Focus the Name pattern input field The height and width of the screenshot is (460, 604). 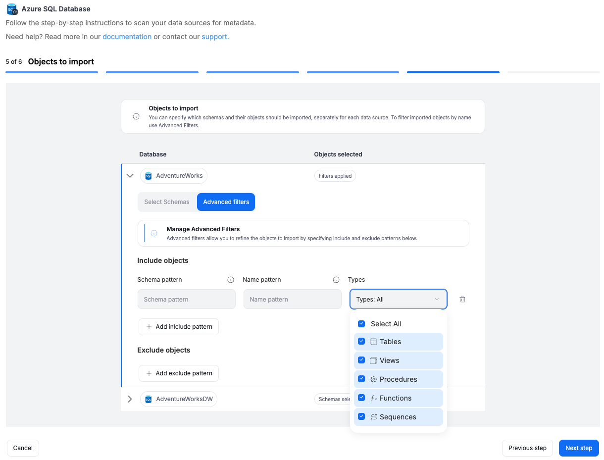pyautogui.click(x=292, y=299)
